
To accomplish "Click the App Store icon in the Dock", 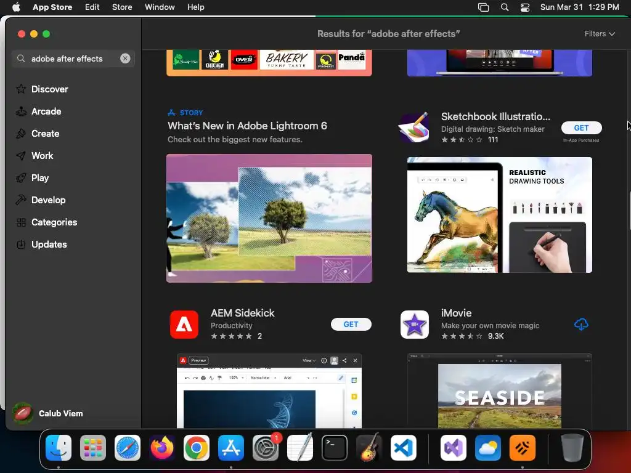I will [231, 448].
